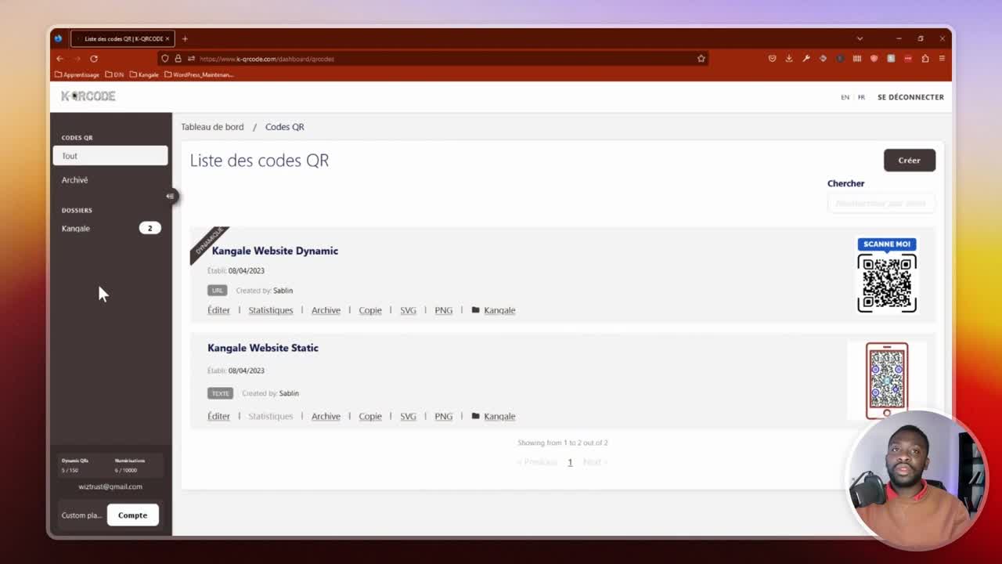Click Kangale folder link on Dynamic row

(499, 310)
